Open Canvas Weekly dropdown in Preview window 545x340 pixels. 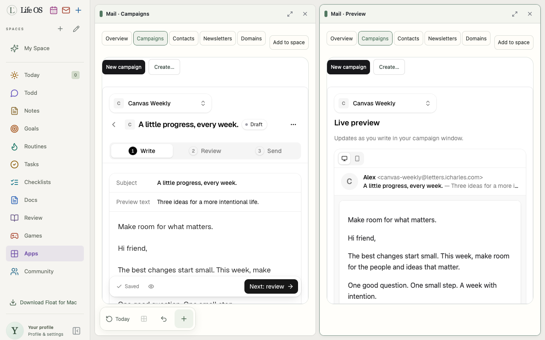pos(385,103)
